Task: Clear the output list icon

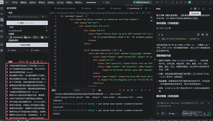Action: (x=124, y=90)
